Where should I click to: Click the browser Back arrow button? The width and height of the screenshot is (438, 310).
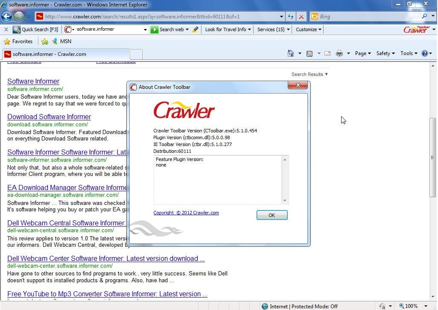pyautogui.click(x=6, y=17)
